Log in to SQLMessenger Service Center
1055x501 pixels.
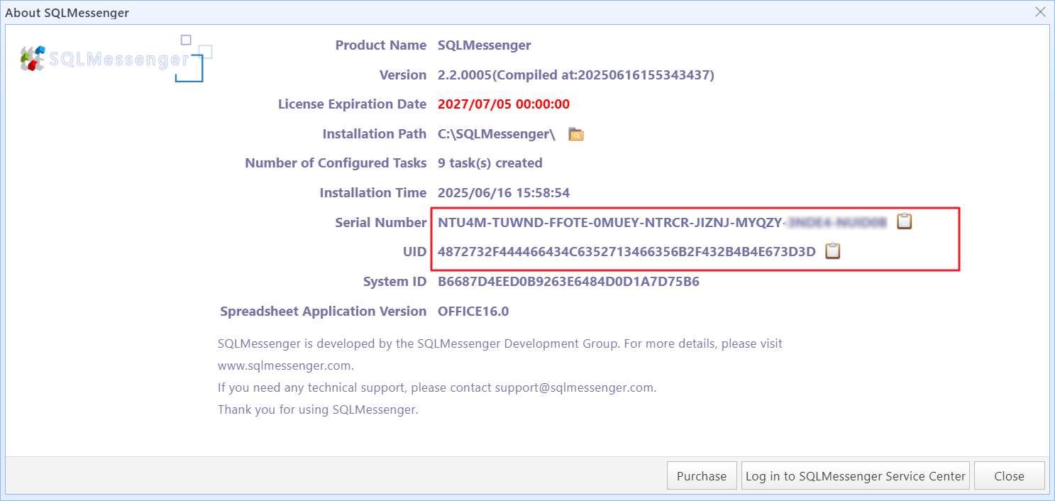coord(855,476)
